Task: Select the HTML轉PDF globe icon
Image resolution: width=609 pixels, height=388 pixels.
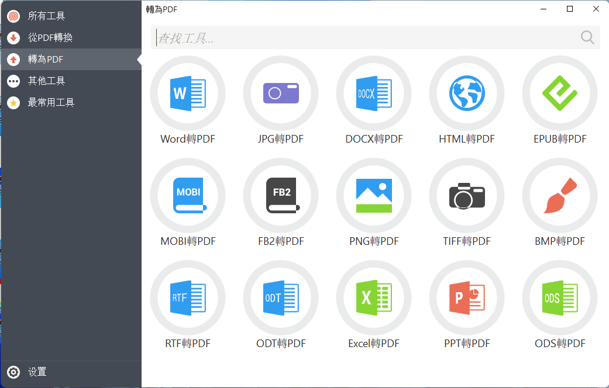Action: click(x=467, y=93)
